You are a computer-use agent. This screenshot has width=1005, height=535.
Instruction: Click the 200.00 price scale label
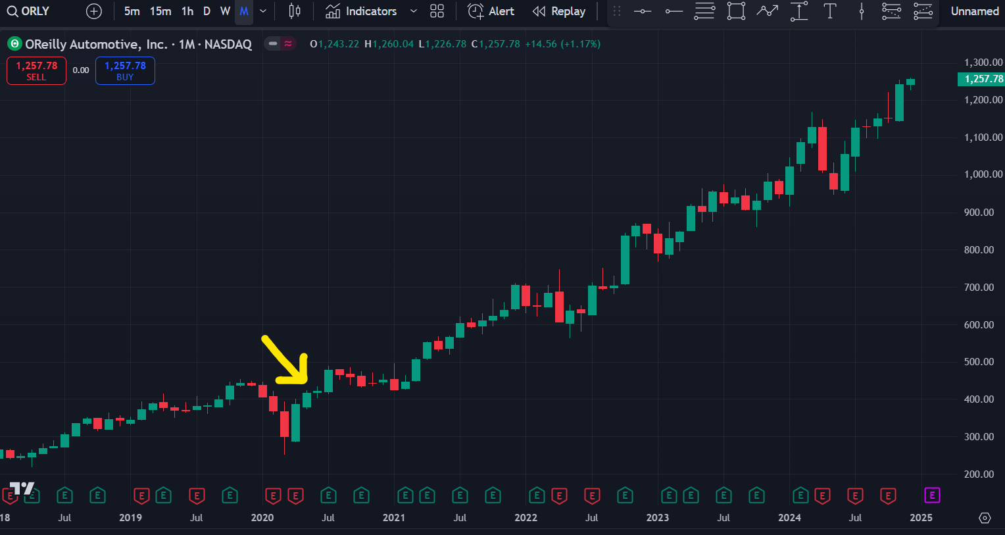coord(979,474)
